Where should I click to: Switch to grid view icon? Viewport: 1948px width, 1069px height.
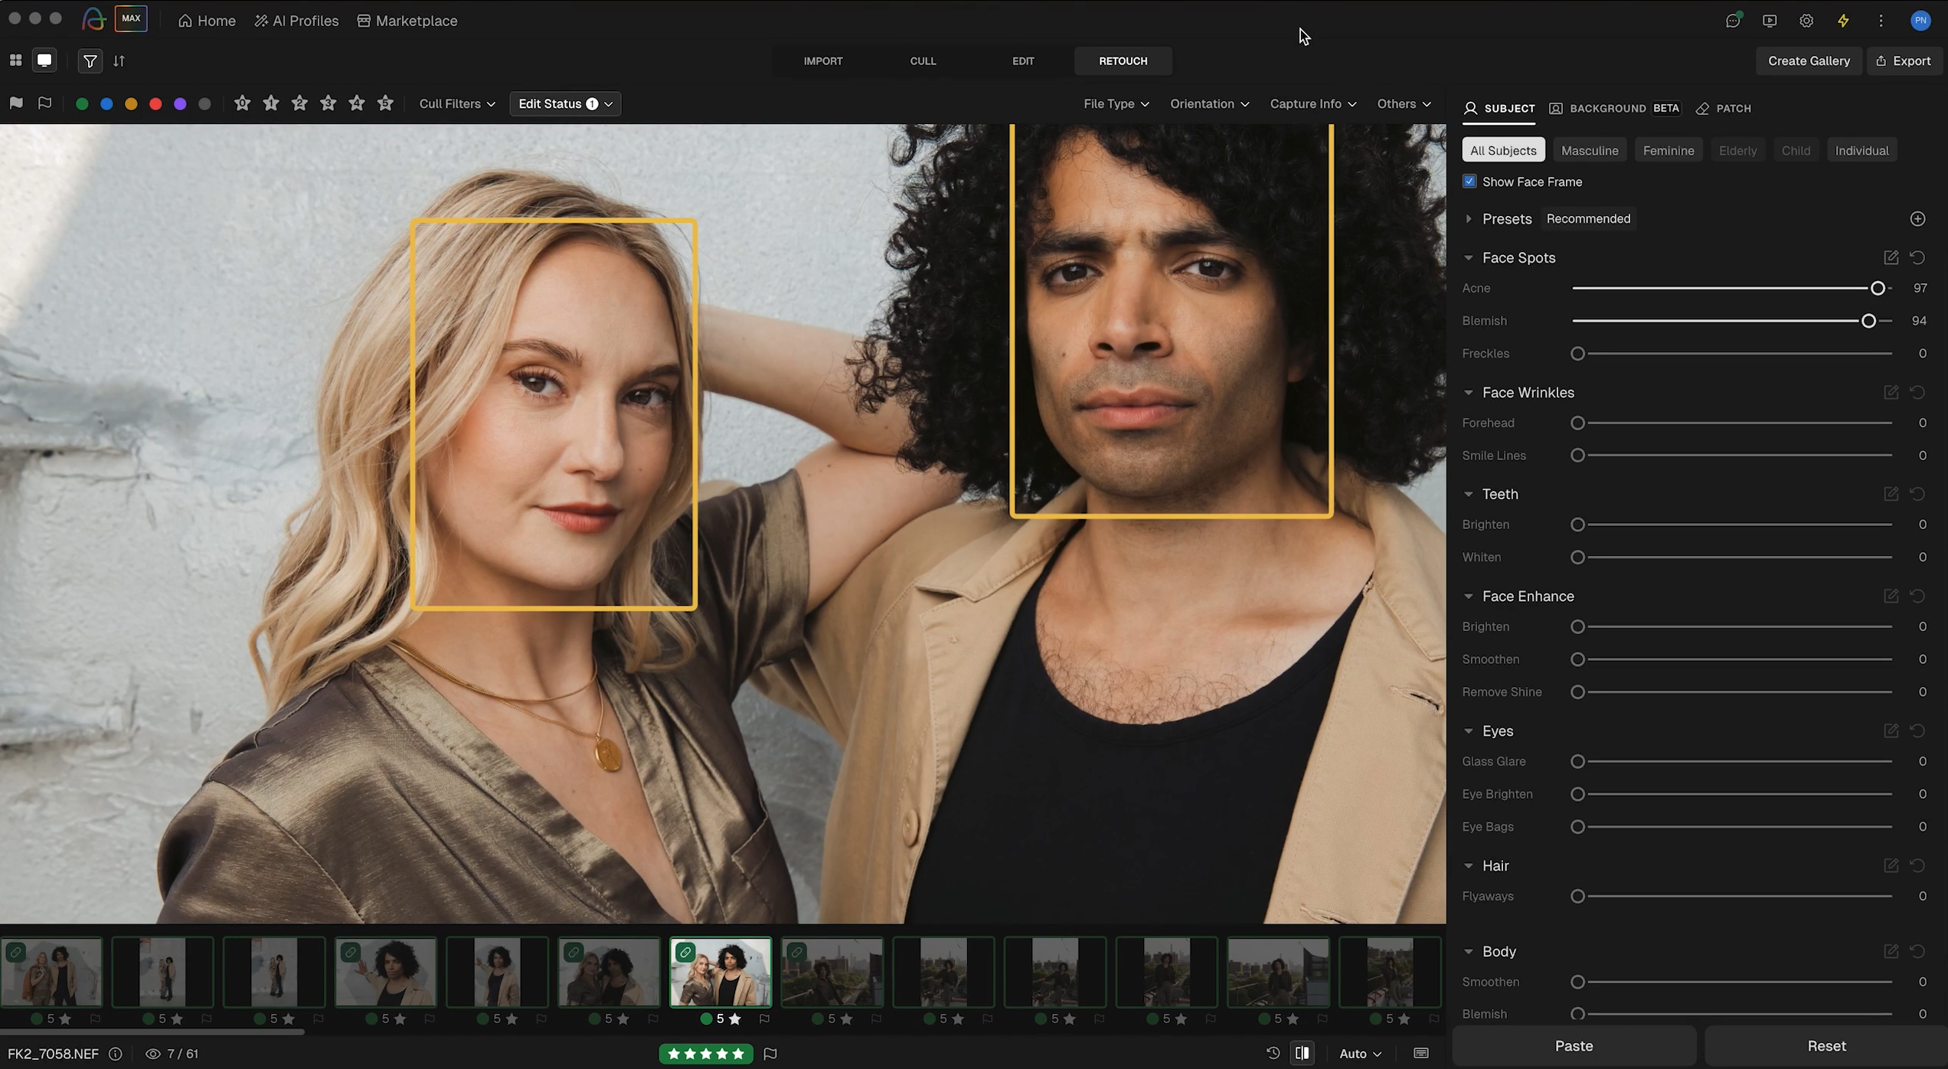(x=15, y=60)
